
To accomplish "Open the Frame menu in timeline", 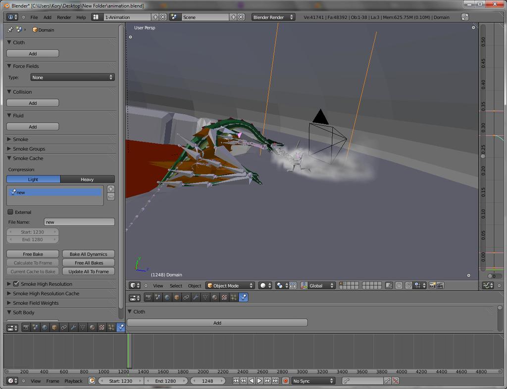I will point(52,381).
